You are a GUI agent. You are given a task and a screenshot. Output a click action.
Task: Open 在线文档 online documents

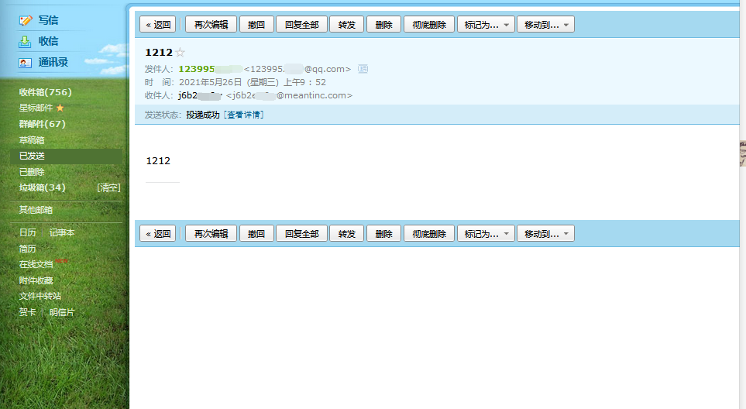point(36,264)
